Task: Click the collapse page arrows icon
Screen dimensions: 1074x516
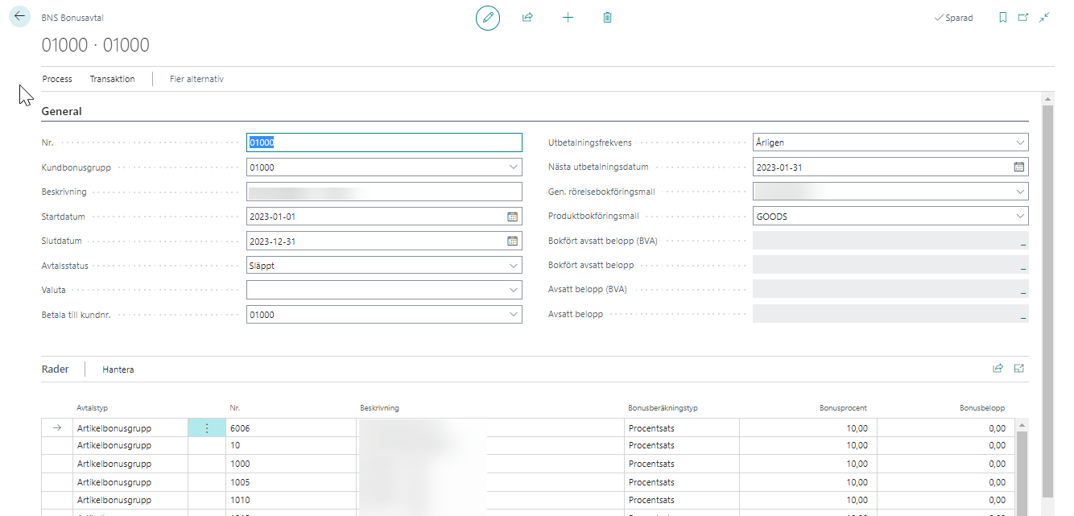Action: coord(1044,17)
